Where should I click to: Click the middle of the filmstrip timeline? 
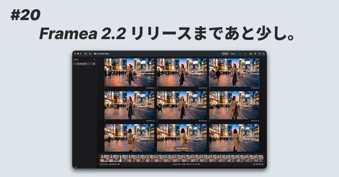pyautogui.click(x=182, y=158)
